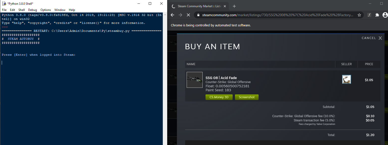
Task: Open the Debug menu in Python Shell
Action: coord(32,10)
